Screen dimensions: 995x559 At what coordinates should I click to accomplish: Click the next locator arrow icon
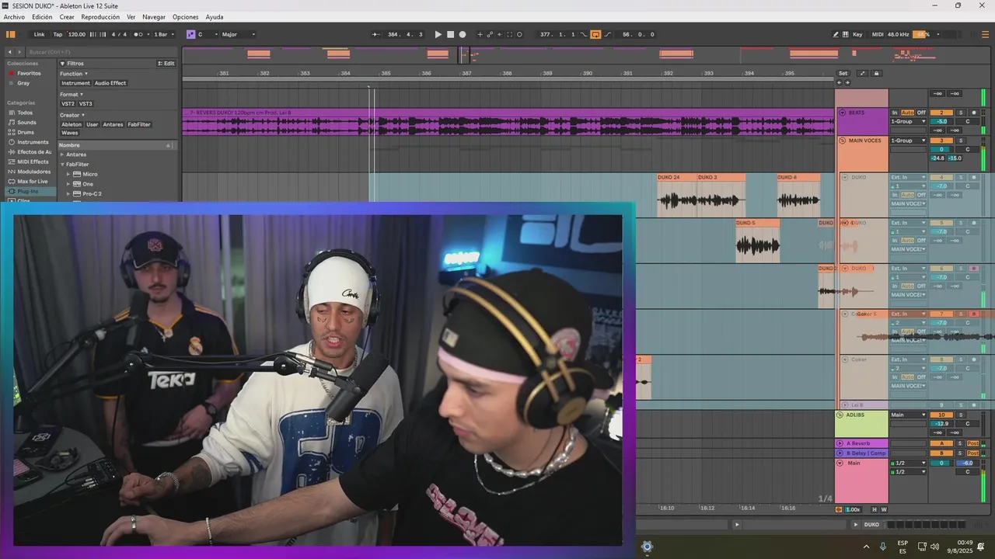[847, 82]
